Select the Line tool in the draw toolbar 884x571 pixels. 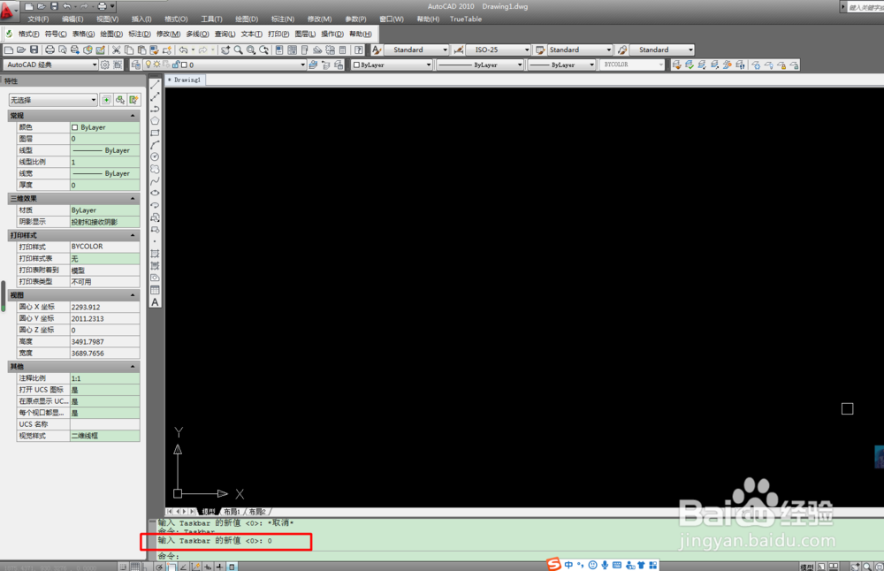pos(155,84)
